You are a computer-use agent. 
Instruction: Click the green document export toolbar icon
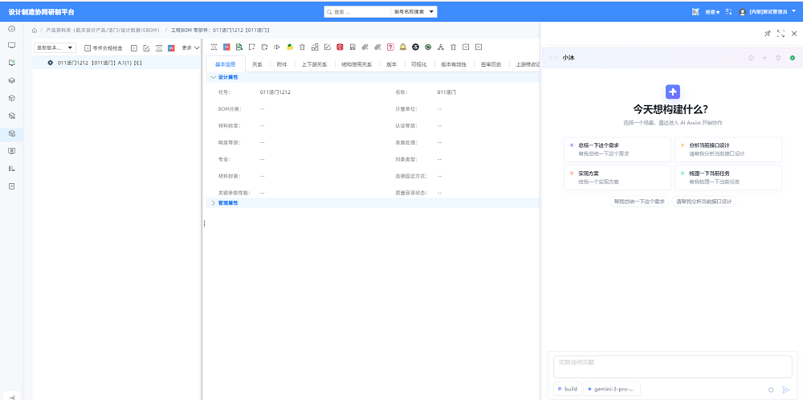(238, 47)
